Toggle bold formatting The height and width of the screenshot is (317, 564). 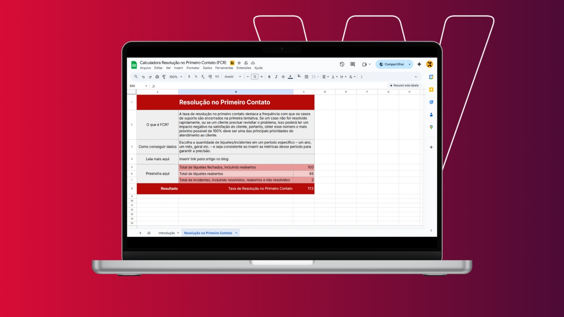pos(269,77)
